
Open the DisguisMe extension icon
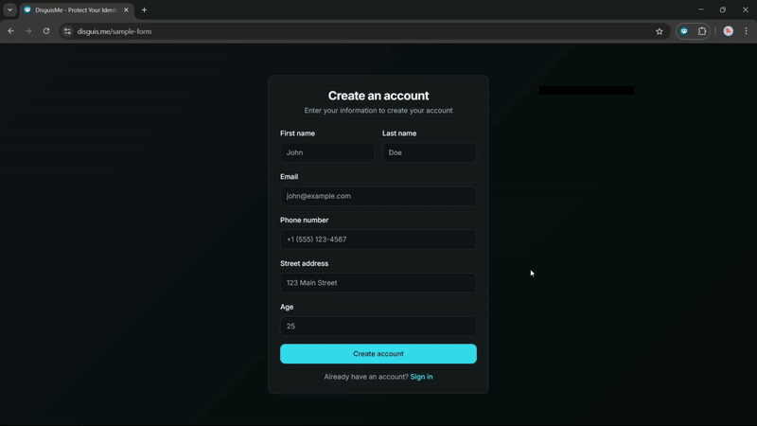click(x=684, y=31)
